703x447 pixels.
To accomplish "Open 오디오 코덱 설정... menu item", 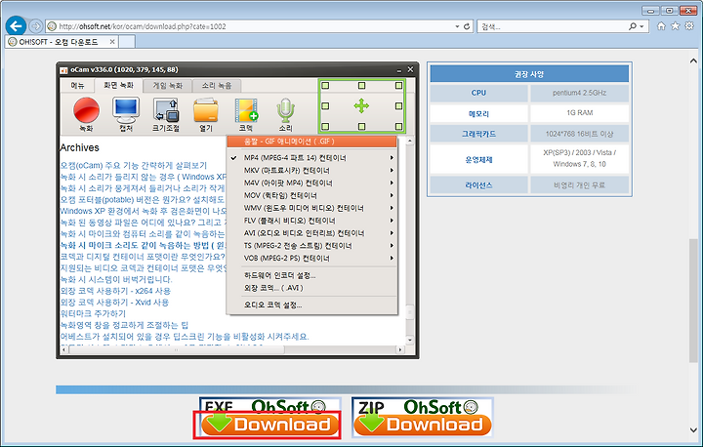I will (x=312, y=305).
